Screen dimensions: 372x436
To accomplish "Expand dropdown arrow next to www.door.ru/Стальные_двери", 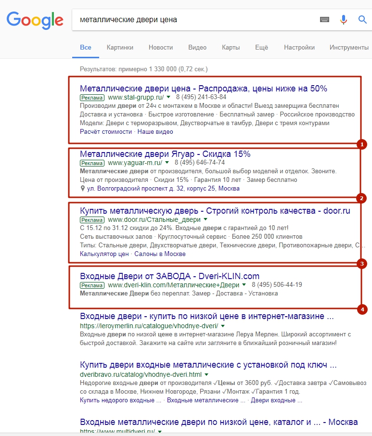I will (205, 219).
